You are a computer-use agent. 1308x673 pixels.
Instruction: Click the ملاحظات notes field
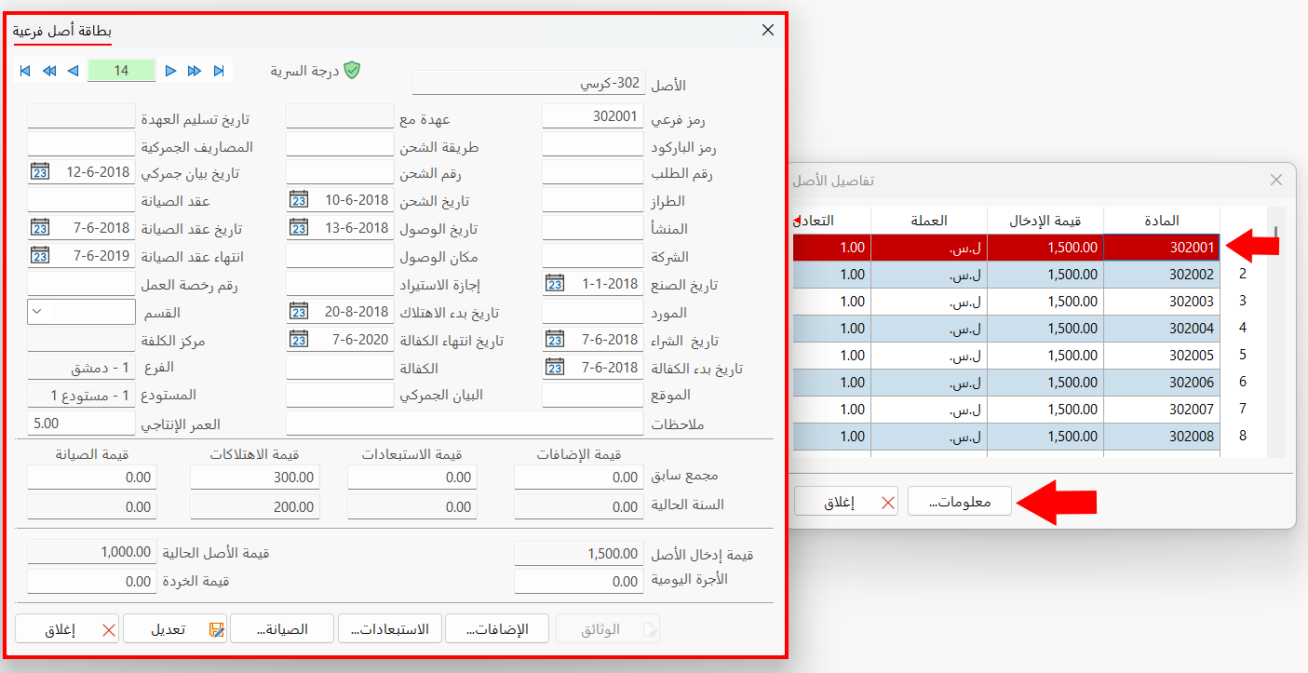point(465,424)
